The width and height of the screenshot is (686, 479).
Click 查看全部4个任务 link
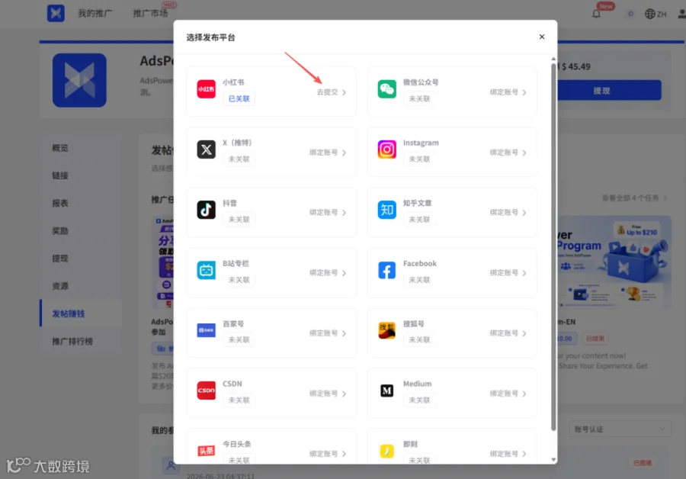tap(634, 198)
